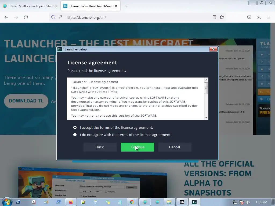This screenshot has width=275, height=206.
Task: Open 7-Zip from the taskbar
Action: pos(182,202)
